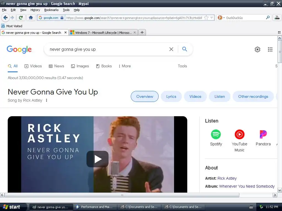Switch to first C:\Documents 7-Zip taskbar window
282x211 pixels.
tap(139, 207)
